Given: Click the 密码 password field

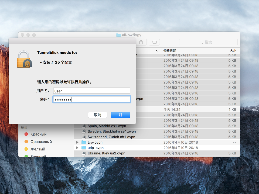Looking at the screenshot, I should click(x=92, y=99).
